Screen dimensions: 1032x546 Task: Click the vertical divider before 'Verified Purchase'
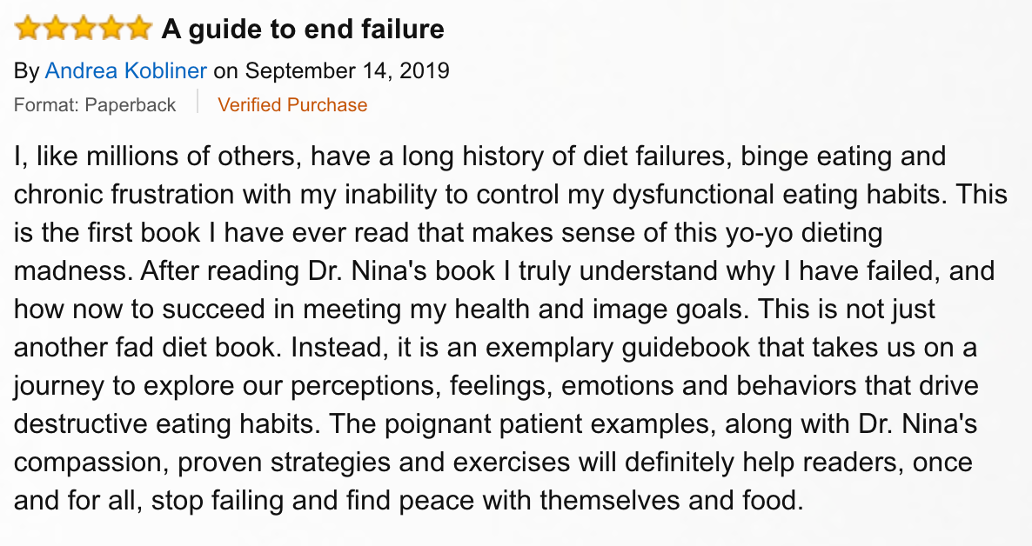[x=197, y=102]
